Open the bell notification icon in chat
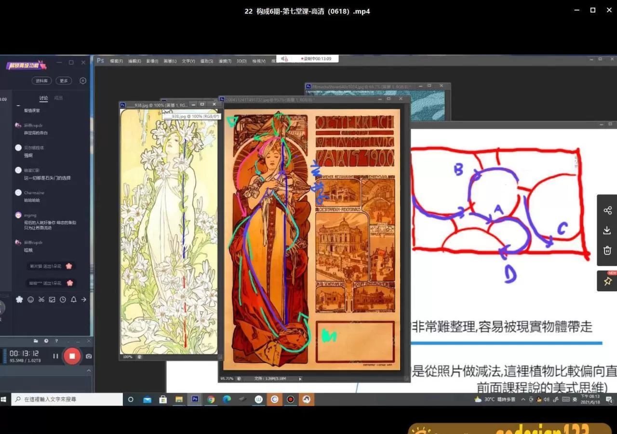The image size is (617, 434). (x=73, y=299)
